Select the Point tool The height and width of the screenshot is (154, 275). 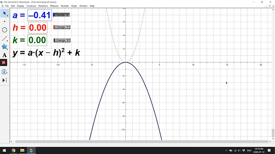point(5,21)
